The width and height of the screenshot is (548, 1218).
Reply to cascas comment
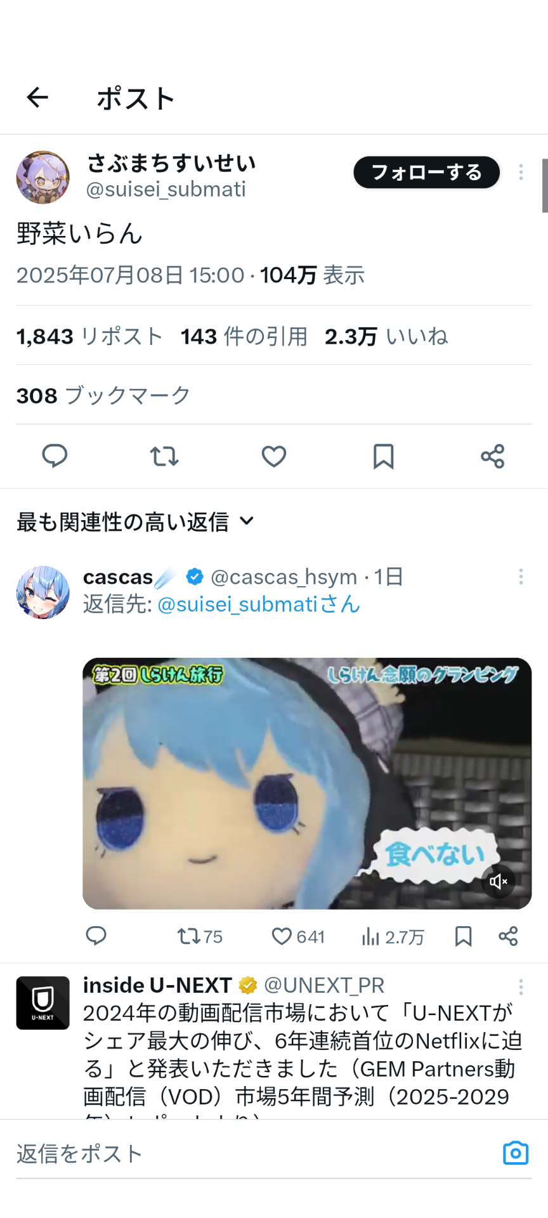(x=96, y=936)
